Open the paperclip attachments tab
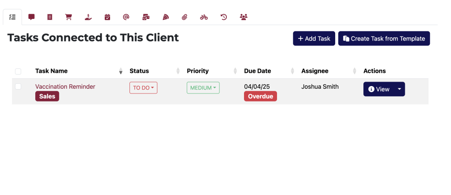Screen dimensions: 451x195 185,17
